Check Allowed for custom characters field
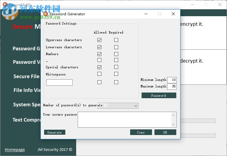The width and height of the screenshot is (227, 156). pyautogui.click(x=99, y=82)
